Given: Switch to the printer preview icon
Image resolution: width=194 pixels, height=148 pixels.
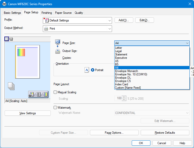Looking at the screenshot, I should click(11, 39).
